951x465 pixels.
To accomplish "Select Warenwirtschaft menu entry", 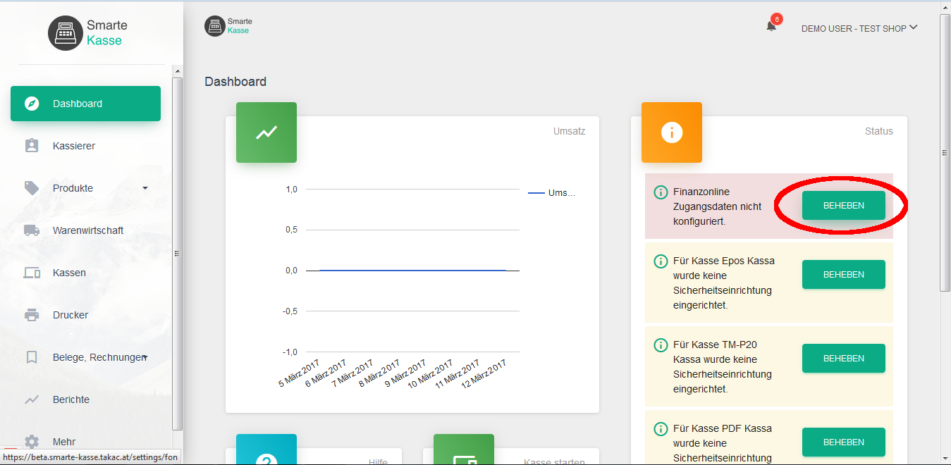I will [85, 230].
